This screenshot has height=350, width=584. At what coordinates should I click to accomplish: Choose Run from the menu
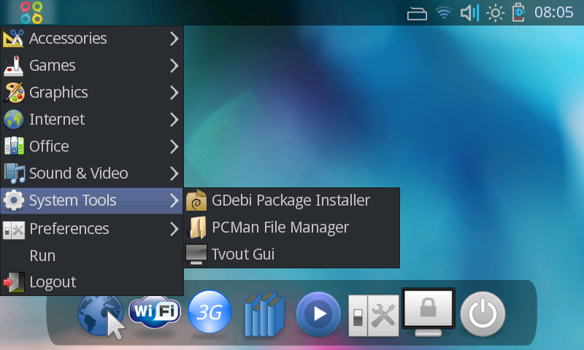(92, 256)
